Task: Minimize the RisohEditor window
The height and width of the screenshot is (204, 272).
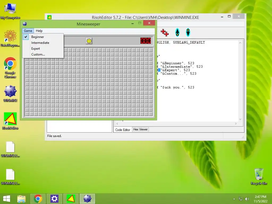Action: [x=222, y=17]
